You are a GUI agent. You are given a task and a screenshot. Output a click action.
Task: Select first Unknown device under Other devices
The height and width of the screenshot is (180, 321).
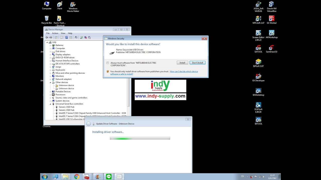66,85
